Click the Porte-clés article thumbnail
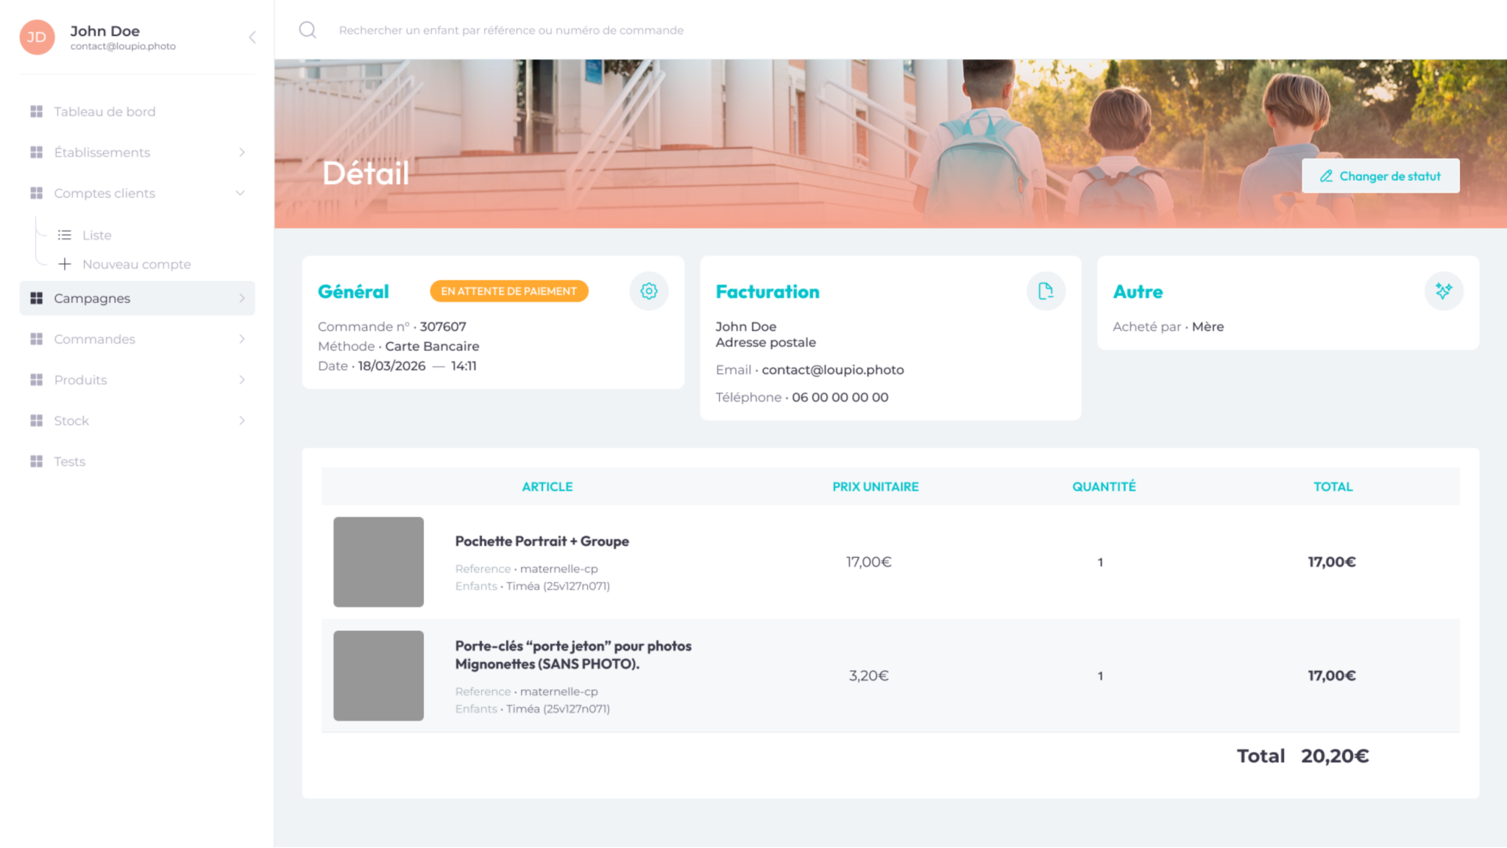 point(378,676)
